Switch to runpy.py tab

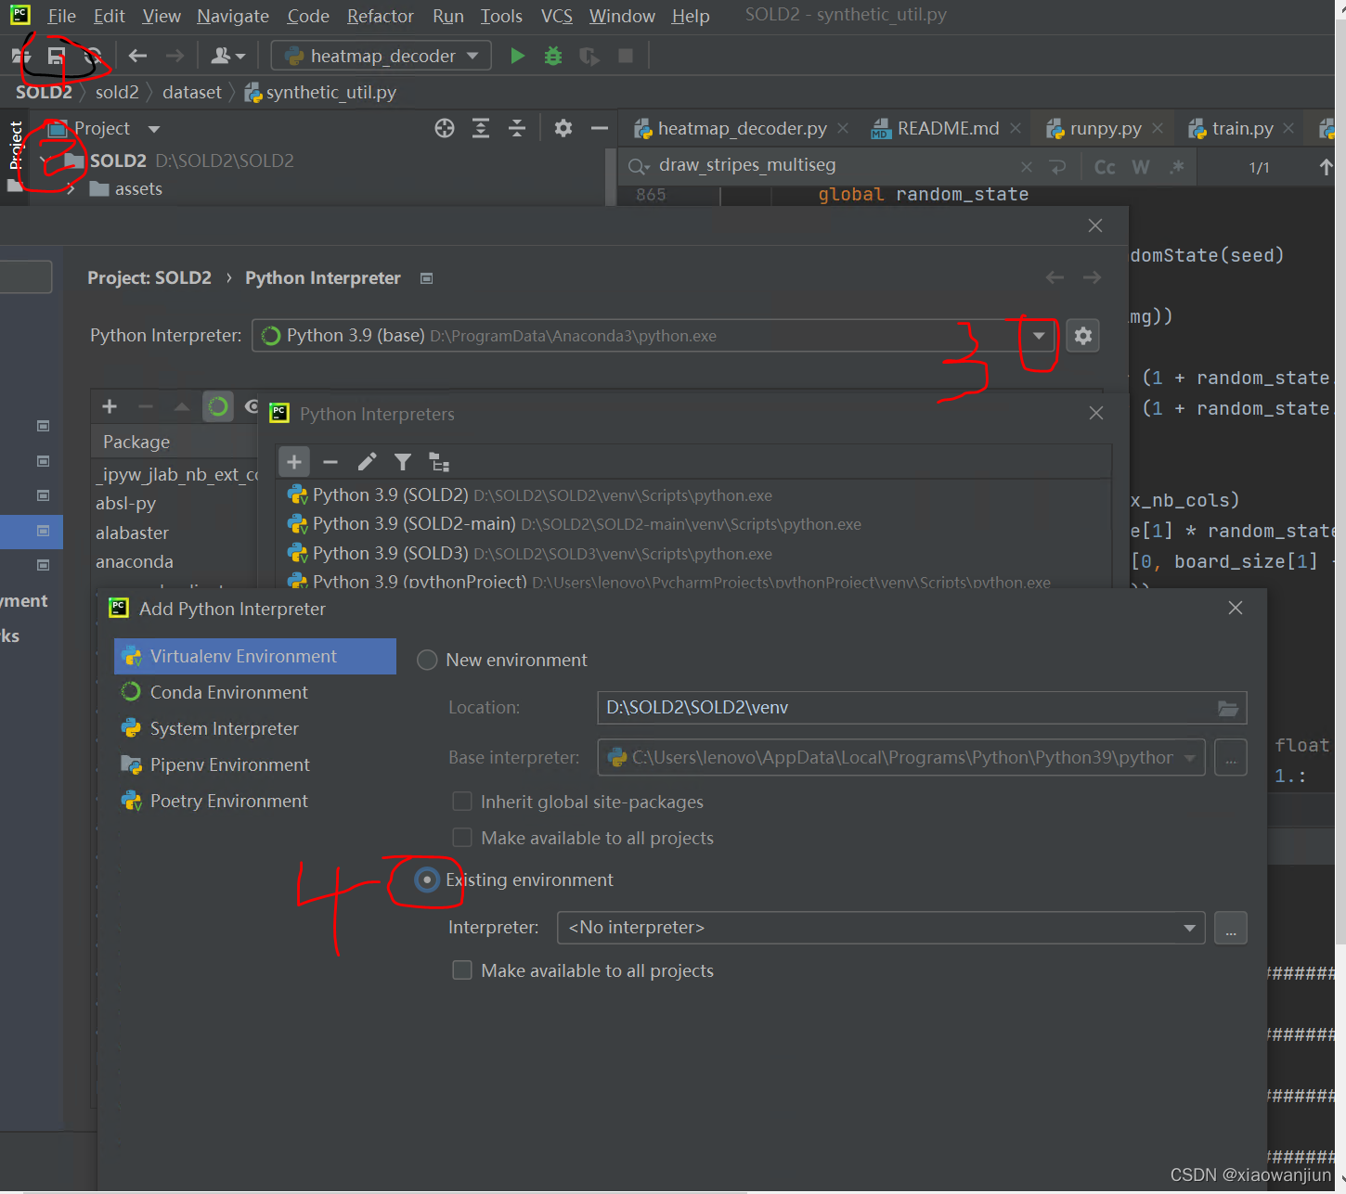click(1104, 128)
